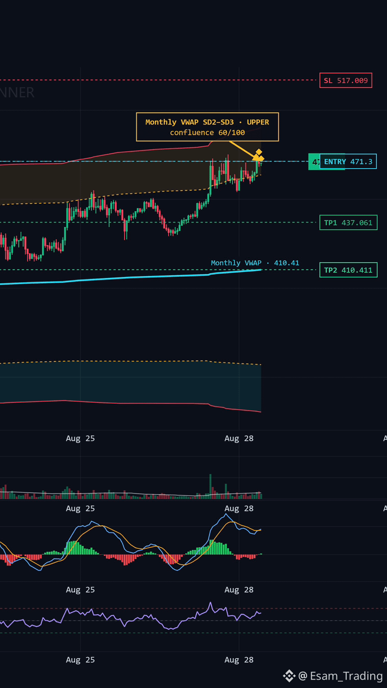Screen dimensions: 387x688
Task: Click the TP2 410.411 target label
Action: 348,270
